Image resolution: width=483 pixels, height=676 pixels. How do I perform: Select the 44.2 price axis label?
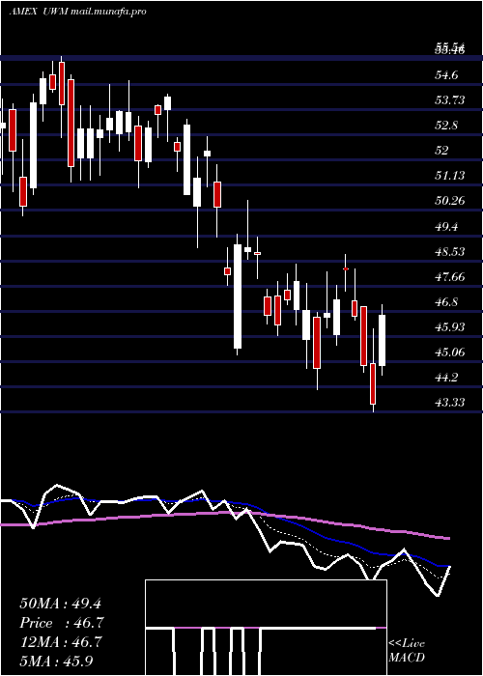pyautogui.click(x=447, y=378)
